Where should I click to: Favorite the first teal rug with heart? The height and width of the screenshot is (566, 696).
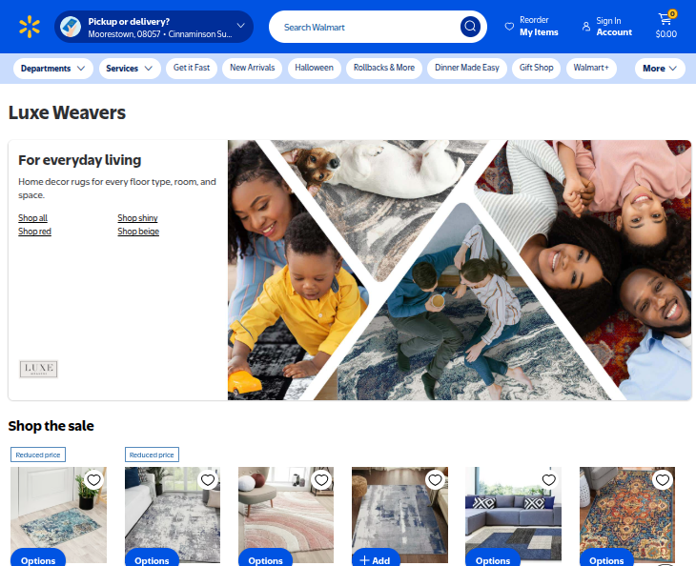click(x=93, y=479)
